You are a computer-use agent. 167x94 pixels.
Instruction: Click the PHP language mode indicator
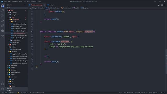[x=150, y=93]
